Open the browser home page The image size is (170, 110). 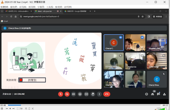(16, 17)
